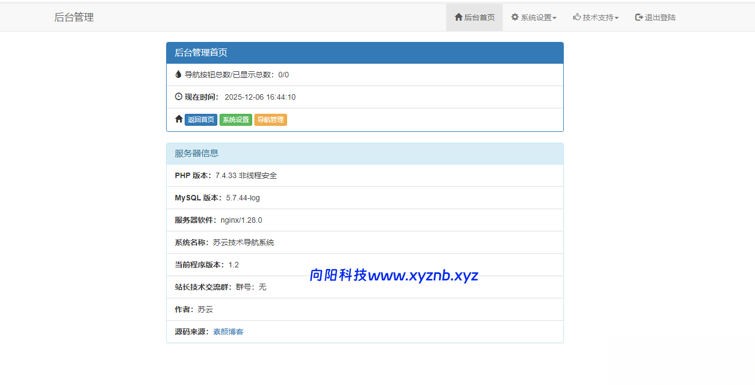Open 导航管理 via the orange button
Image resolution: width=755 pixels, height=385 pixels.
(271, 119)
